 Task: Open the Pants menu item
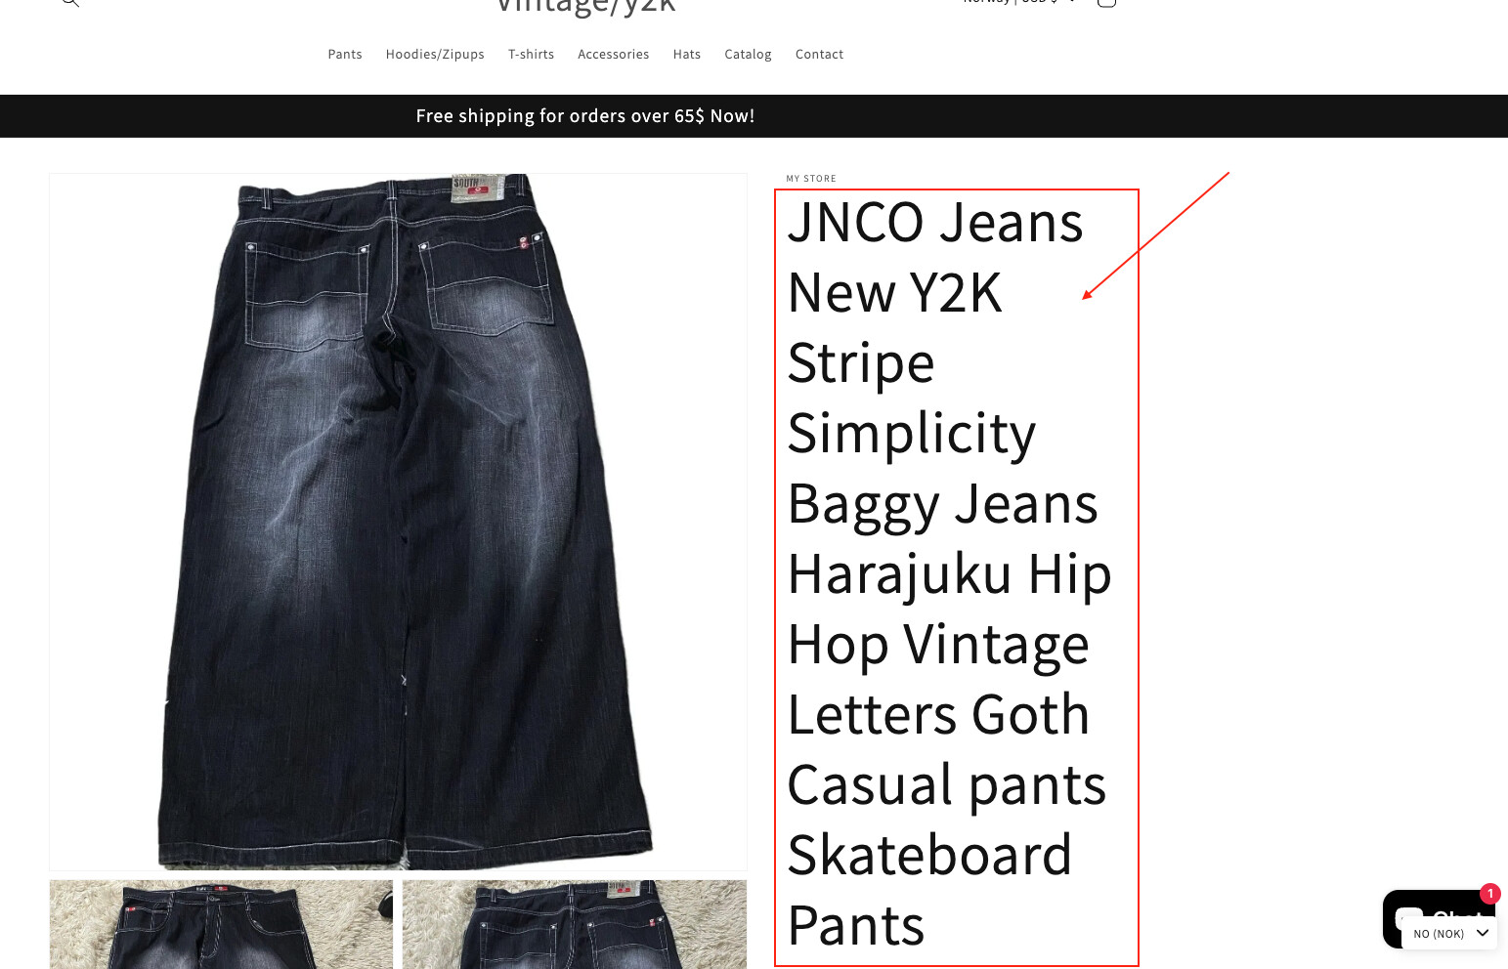[x=345, y=55]
